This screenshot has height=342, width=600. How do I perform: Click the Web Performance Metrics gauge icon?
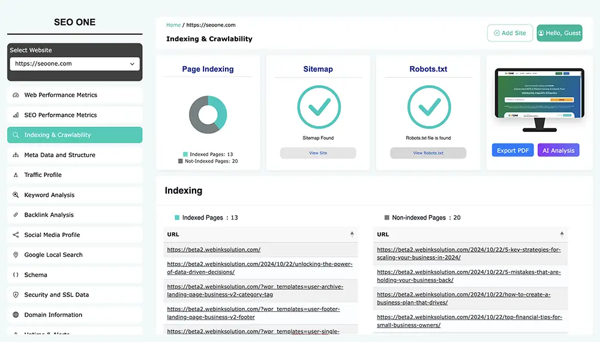16,95
